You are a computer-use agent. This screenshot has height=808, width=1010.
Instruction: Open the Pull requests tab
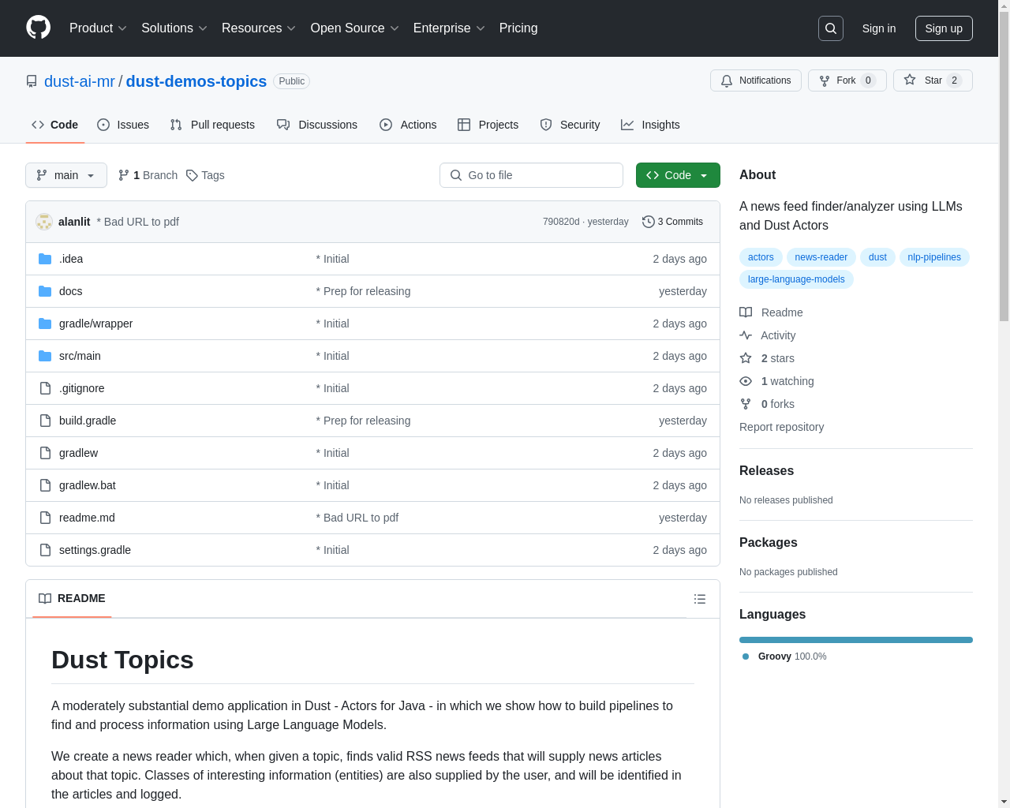[x=212, y=125]
